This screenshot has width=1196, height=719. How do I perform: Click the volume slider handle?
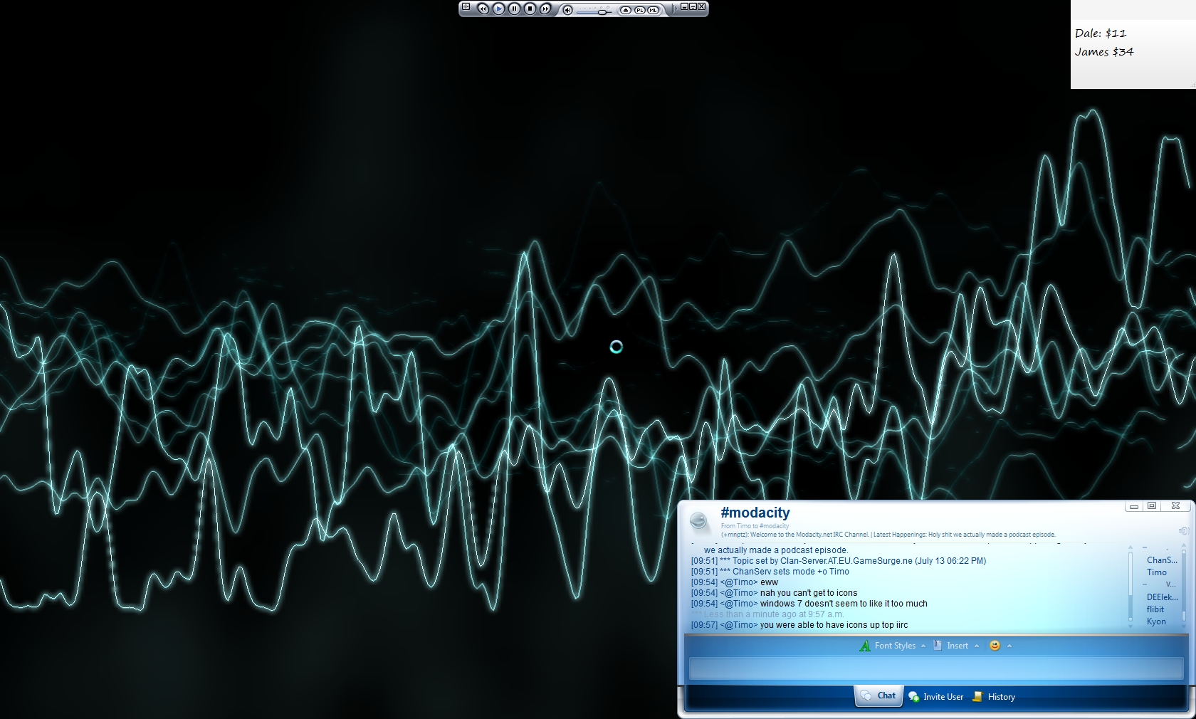[602, 11]
